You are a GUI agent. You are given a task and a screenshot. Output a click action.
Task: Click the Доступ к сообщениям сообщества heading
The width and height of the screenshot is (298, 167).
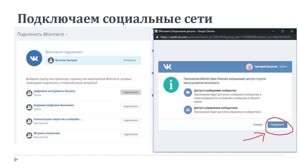[215, 90]
